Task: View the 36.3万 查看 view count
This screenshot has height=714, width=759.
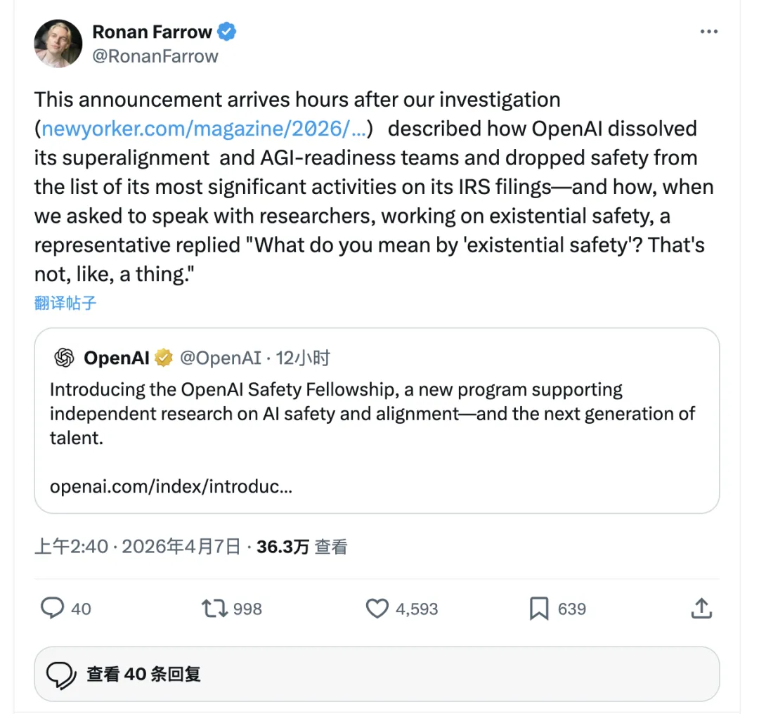Action: (x=301, y=547)
